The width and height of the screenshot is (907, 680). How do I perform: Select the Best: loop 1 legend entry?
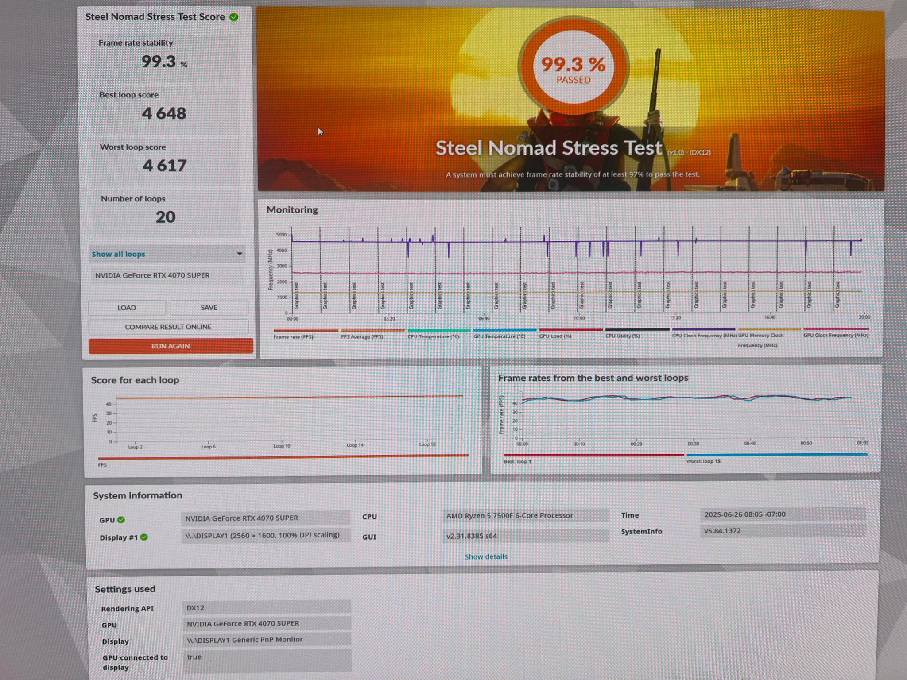tap(593, 458)
